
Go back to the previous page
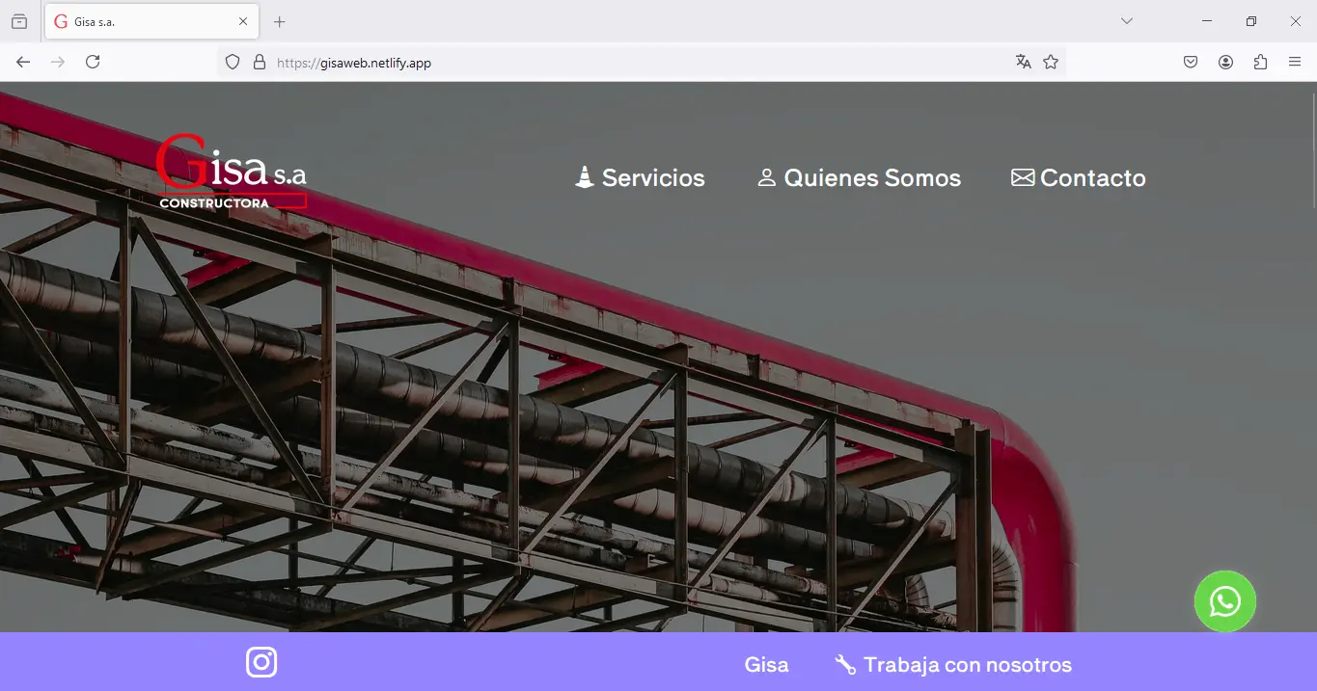[x=23, y=62]
